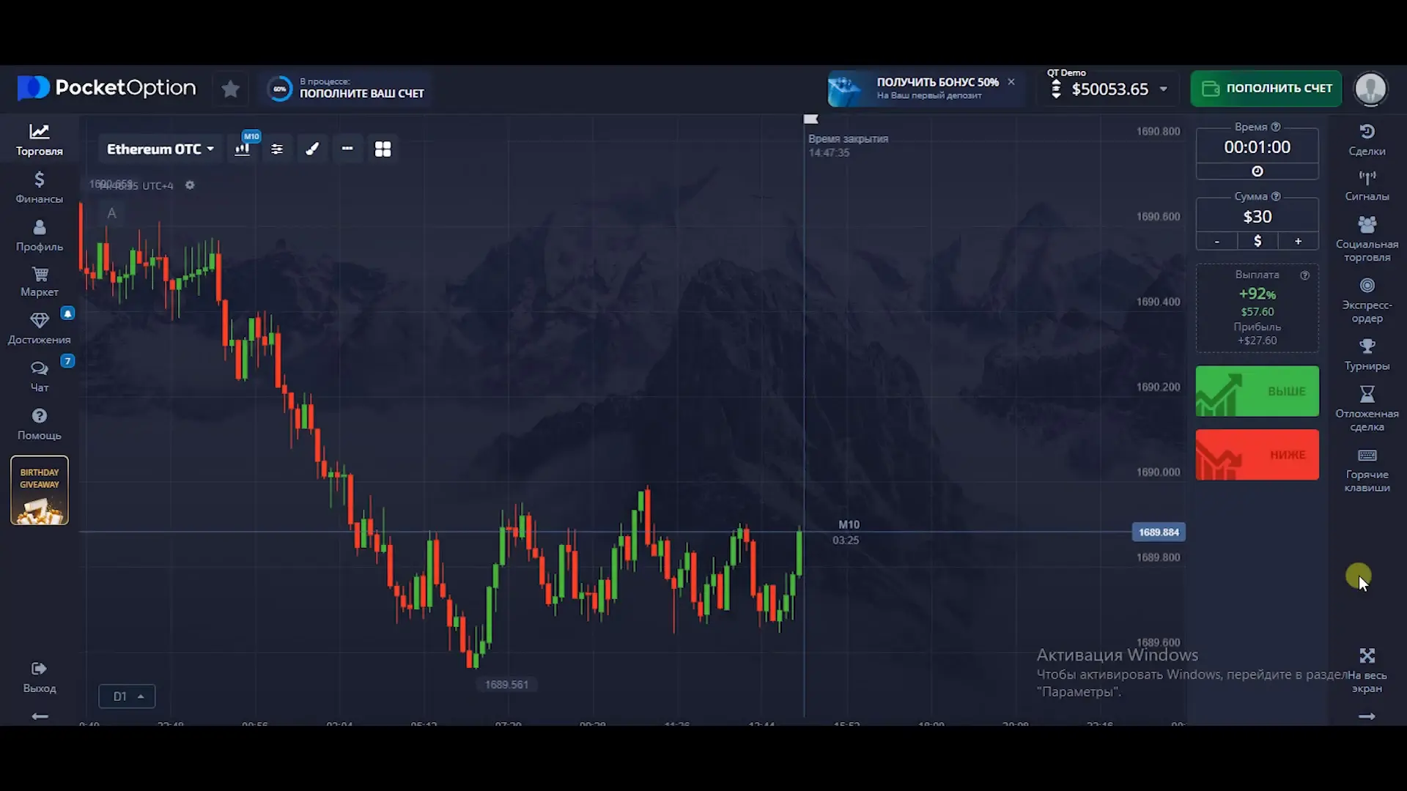This screenshot has width=1407, height=791.
Task: Click the ПОПОЛНИТЬ СЧЕТ deposit button
Action: coord(1266,89)
